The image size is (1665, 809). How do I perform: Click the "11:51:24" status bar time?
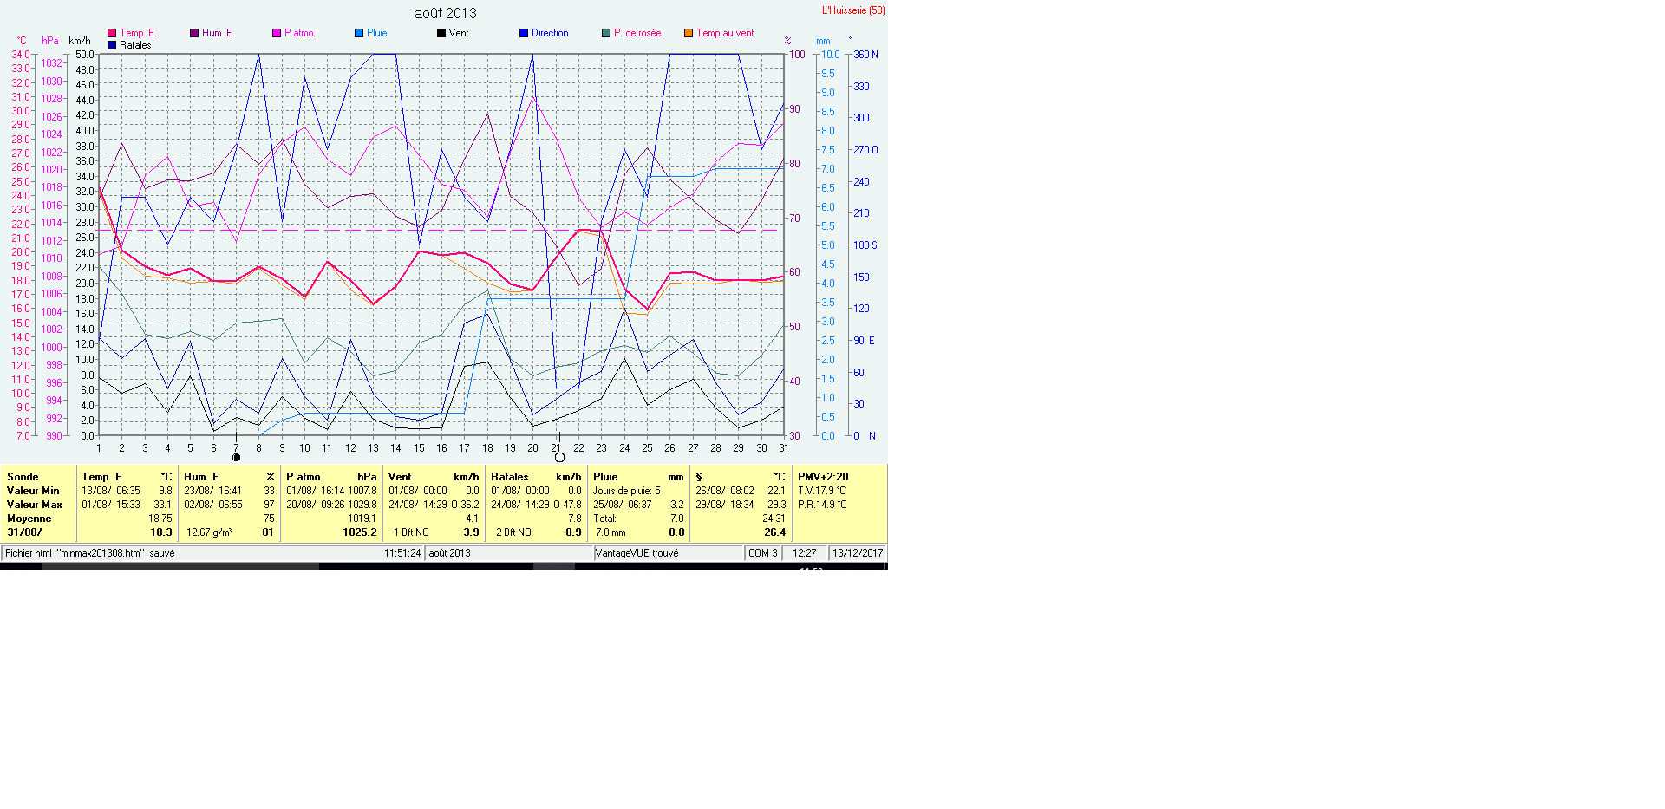402,553
